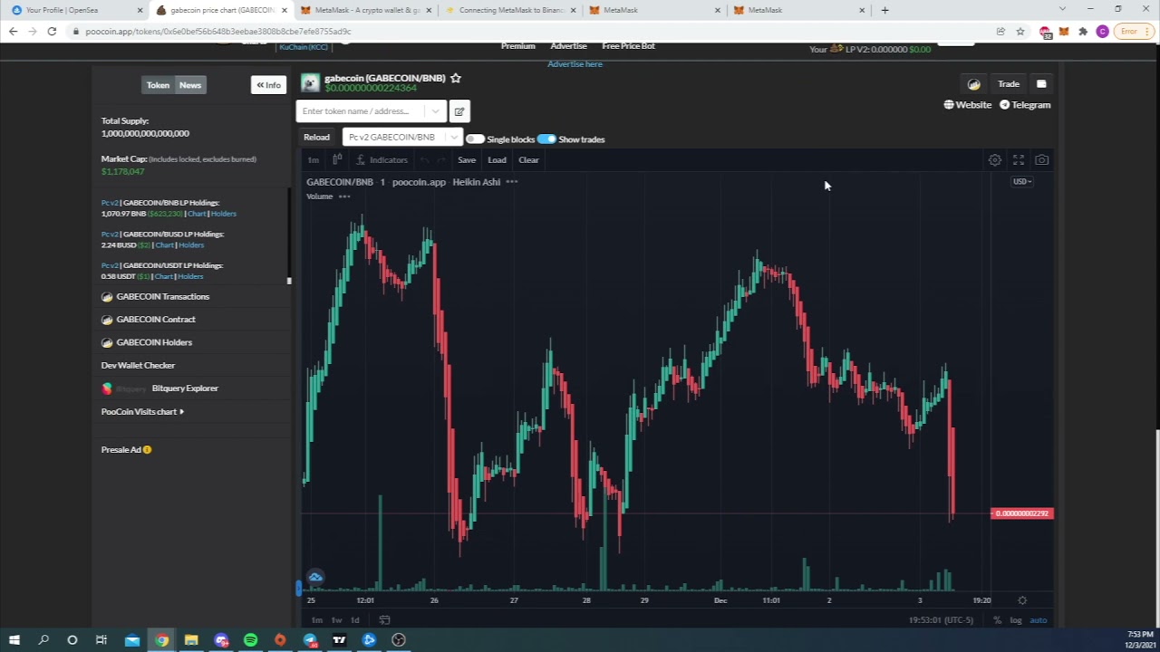Enter fullscreen chart mode
Image resolution: width=1160 pixels, height=652 pixels.
pos(1019,160)
